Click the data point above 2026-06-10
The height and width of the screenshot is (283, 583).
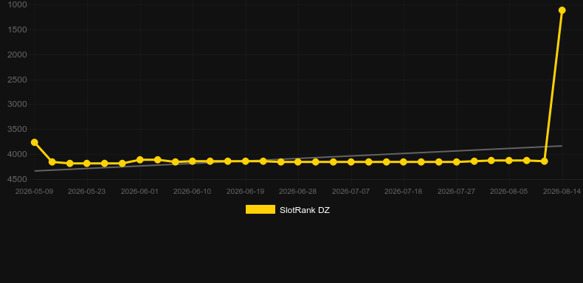pyautogui.click(x=192, y=161)
